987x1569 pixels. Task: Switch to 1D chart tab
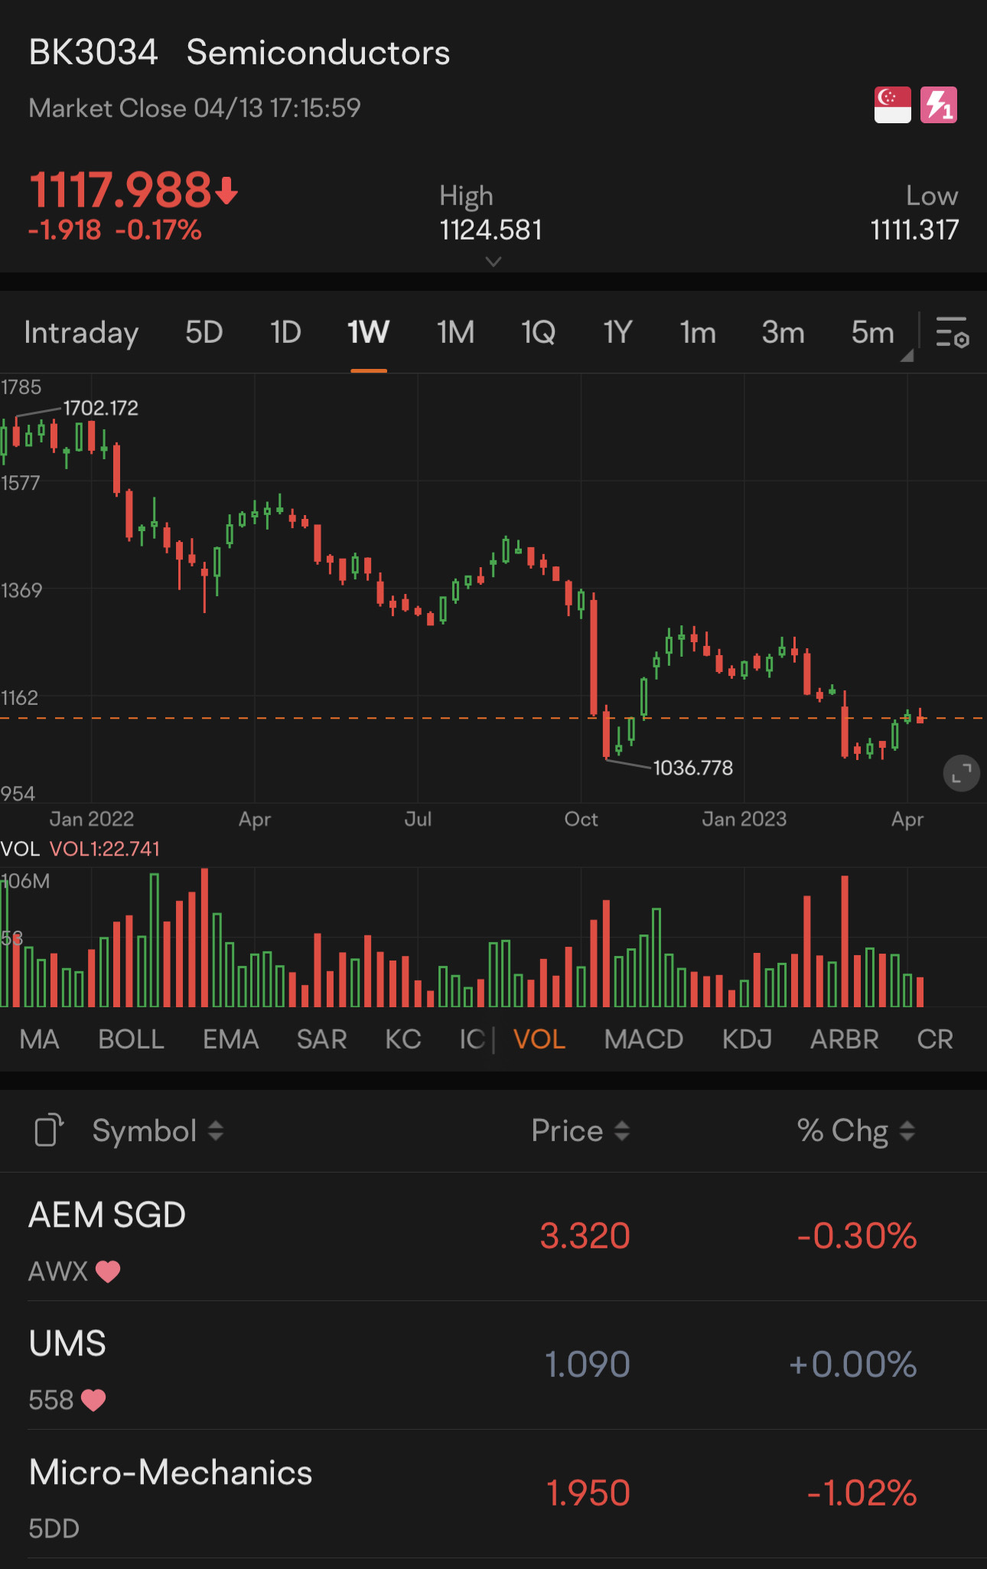click(x=285, y=332)
